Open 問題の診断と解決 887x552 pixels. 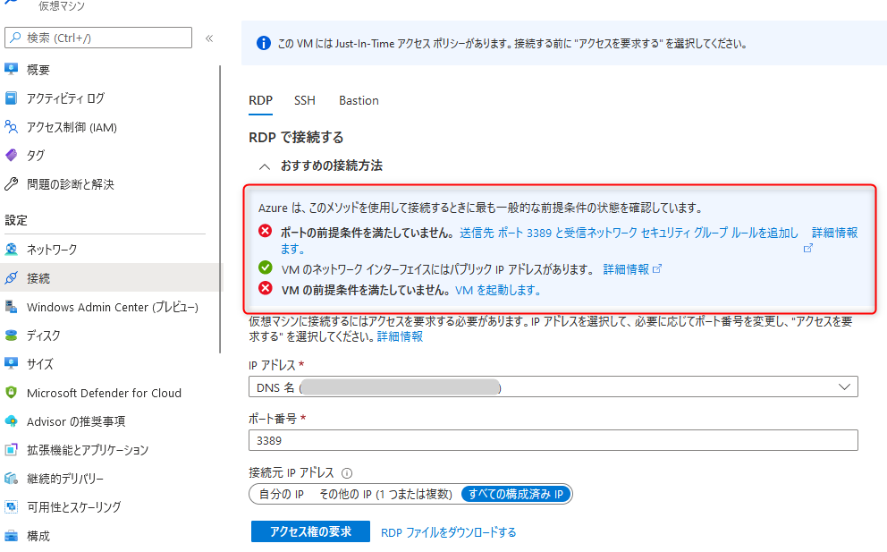tap(72, 184)
